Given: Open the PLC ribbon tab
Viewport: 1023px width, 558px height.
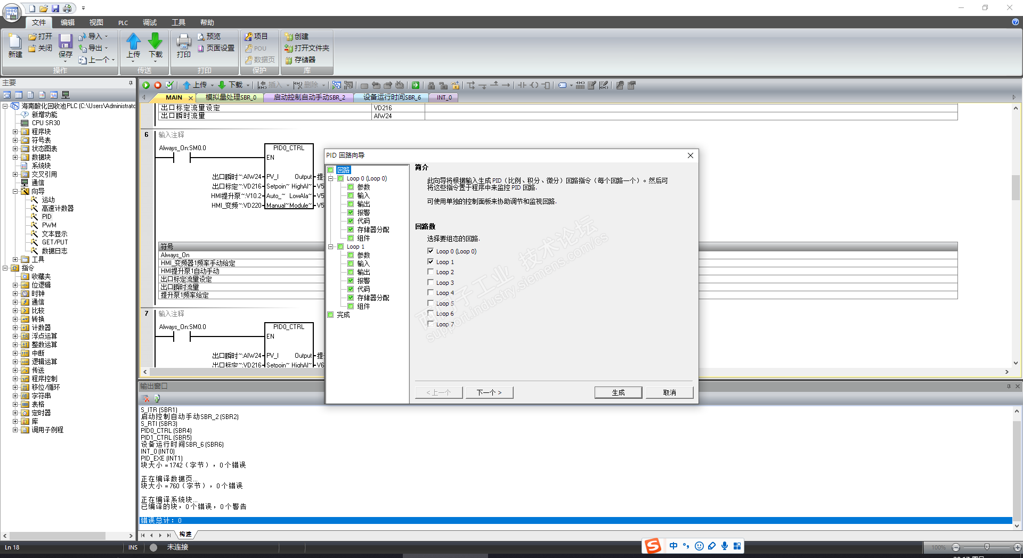Looking at the screenshot, I should (x=123, y=22).
